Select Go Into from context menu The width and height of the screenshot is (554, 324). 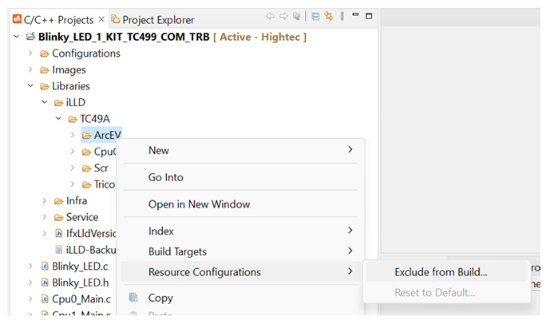pos(166,177)
